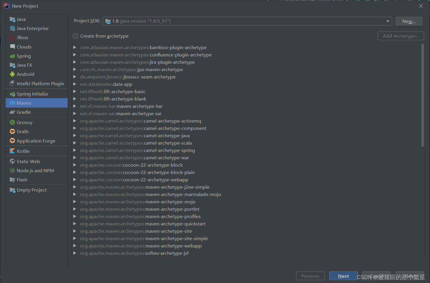Select softeu-archetype-jsf entry
Viewport: 430px width, 283px height.
point(134,253)
